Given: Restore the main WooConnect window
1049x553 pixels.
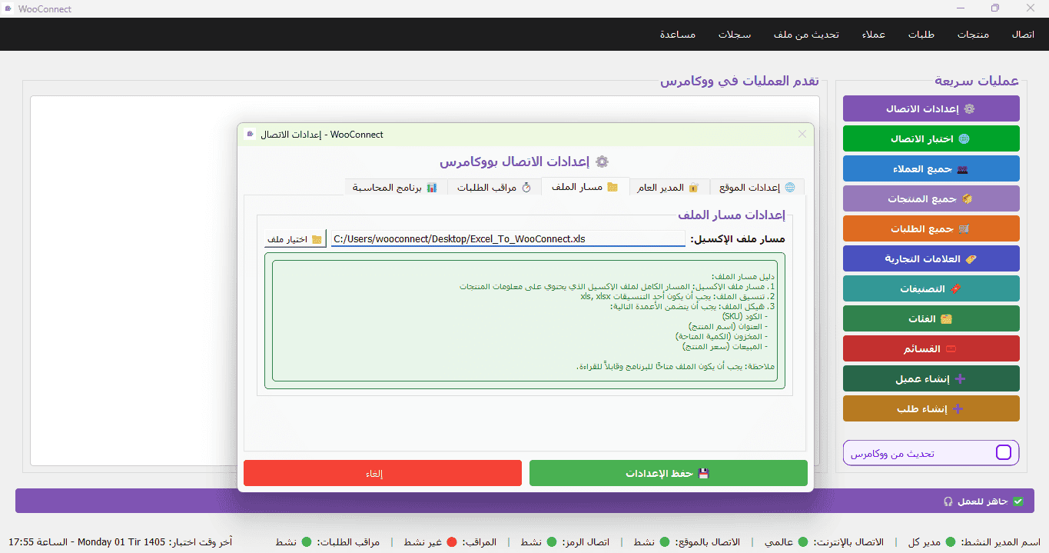Looking at the screenshot, I should click(x=995, y=8).
